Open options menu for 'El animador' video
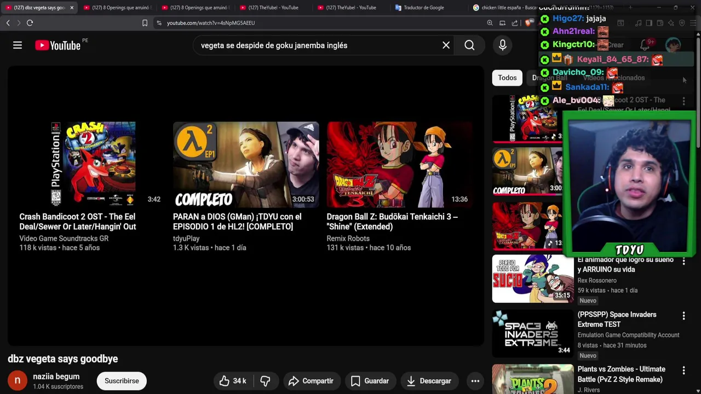 pyautogui.click(x=683, y=262)
